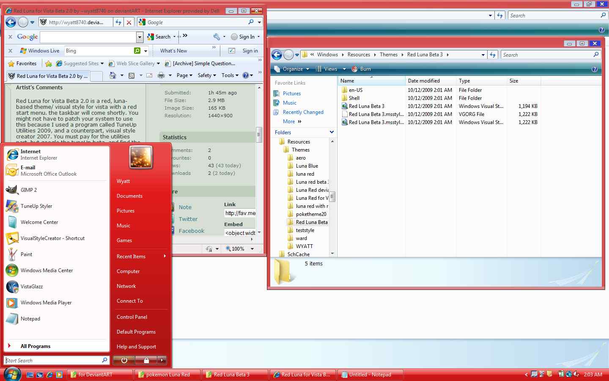Click Show Desktop icon in Quick Launch
This screenshot has height=381, width=609.
click(x=30, y=375)
